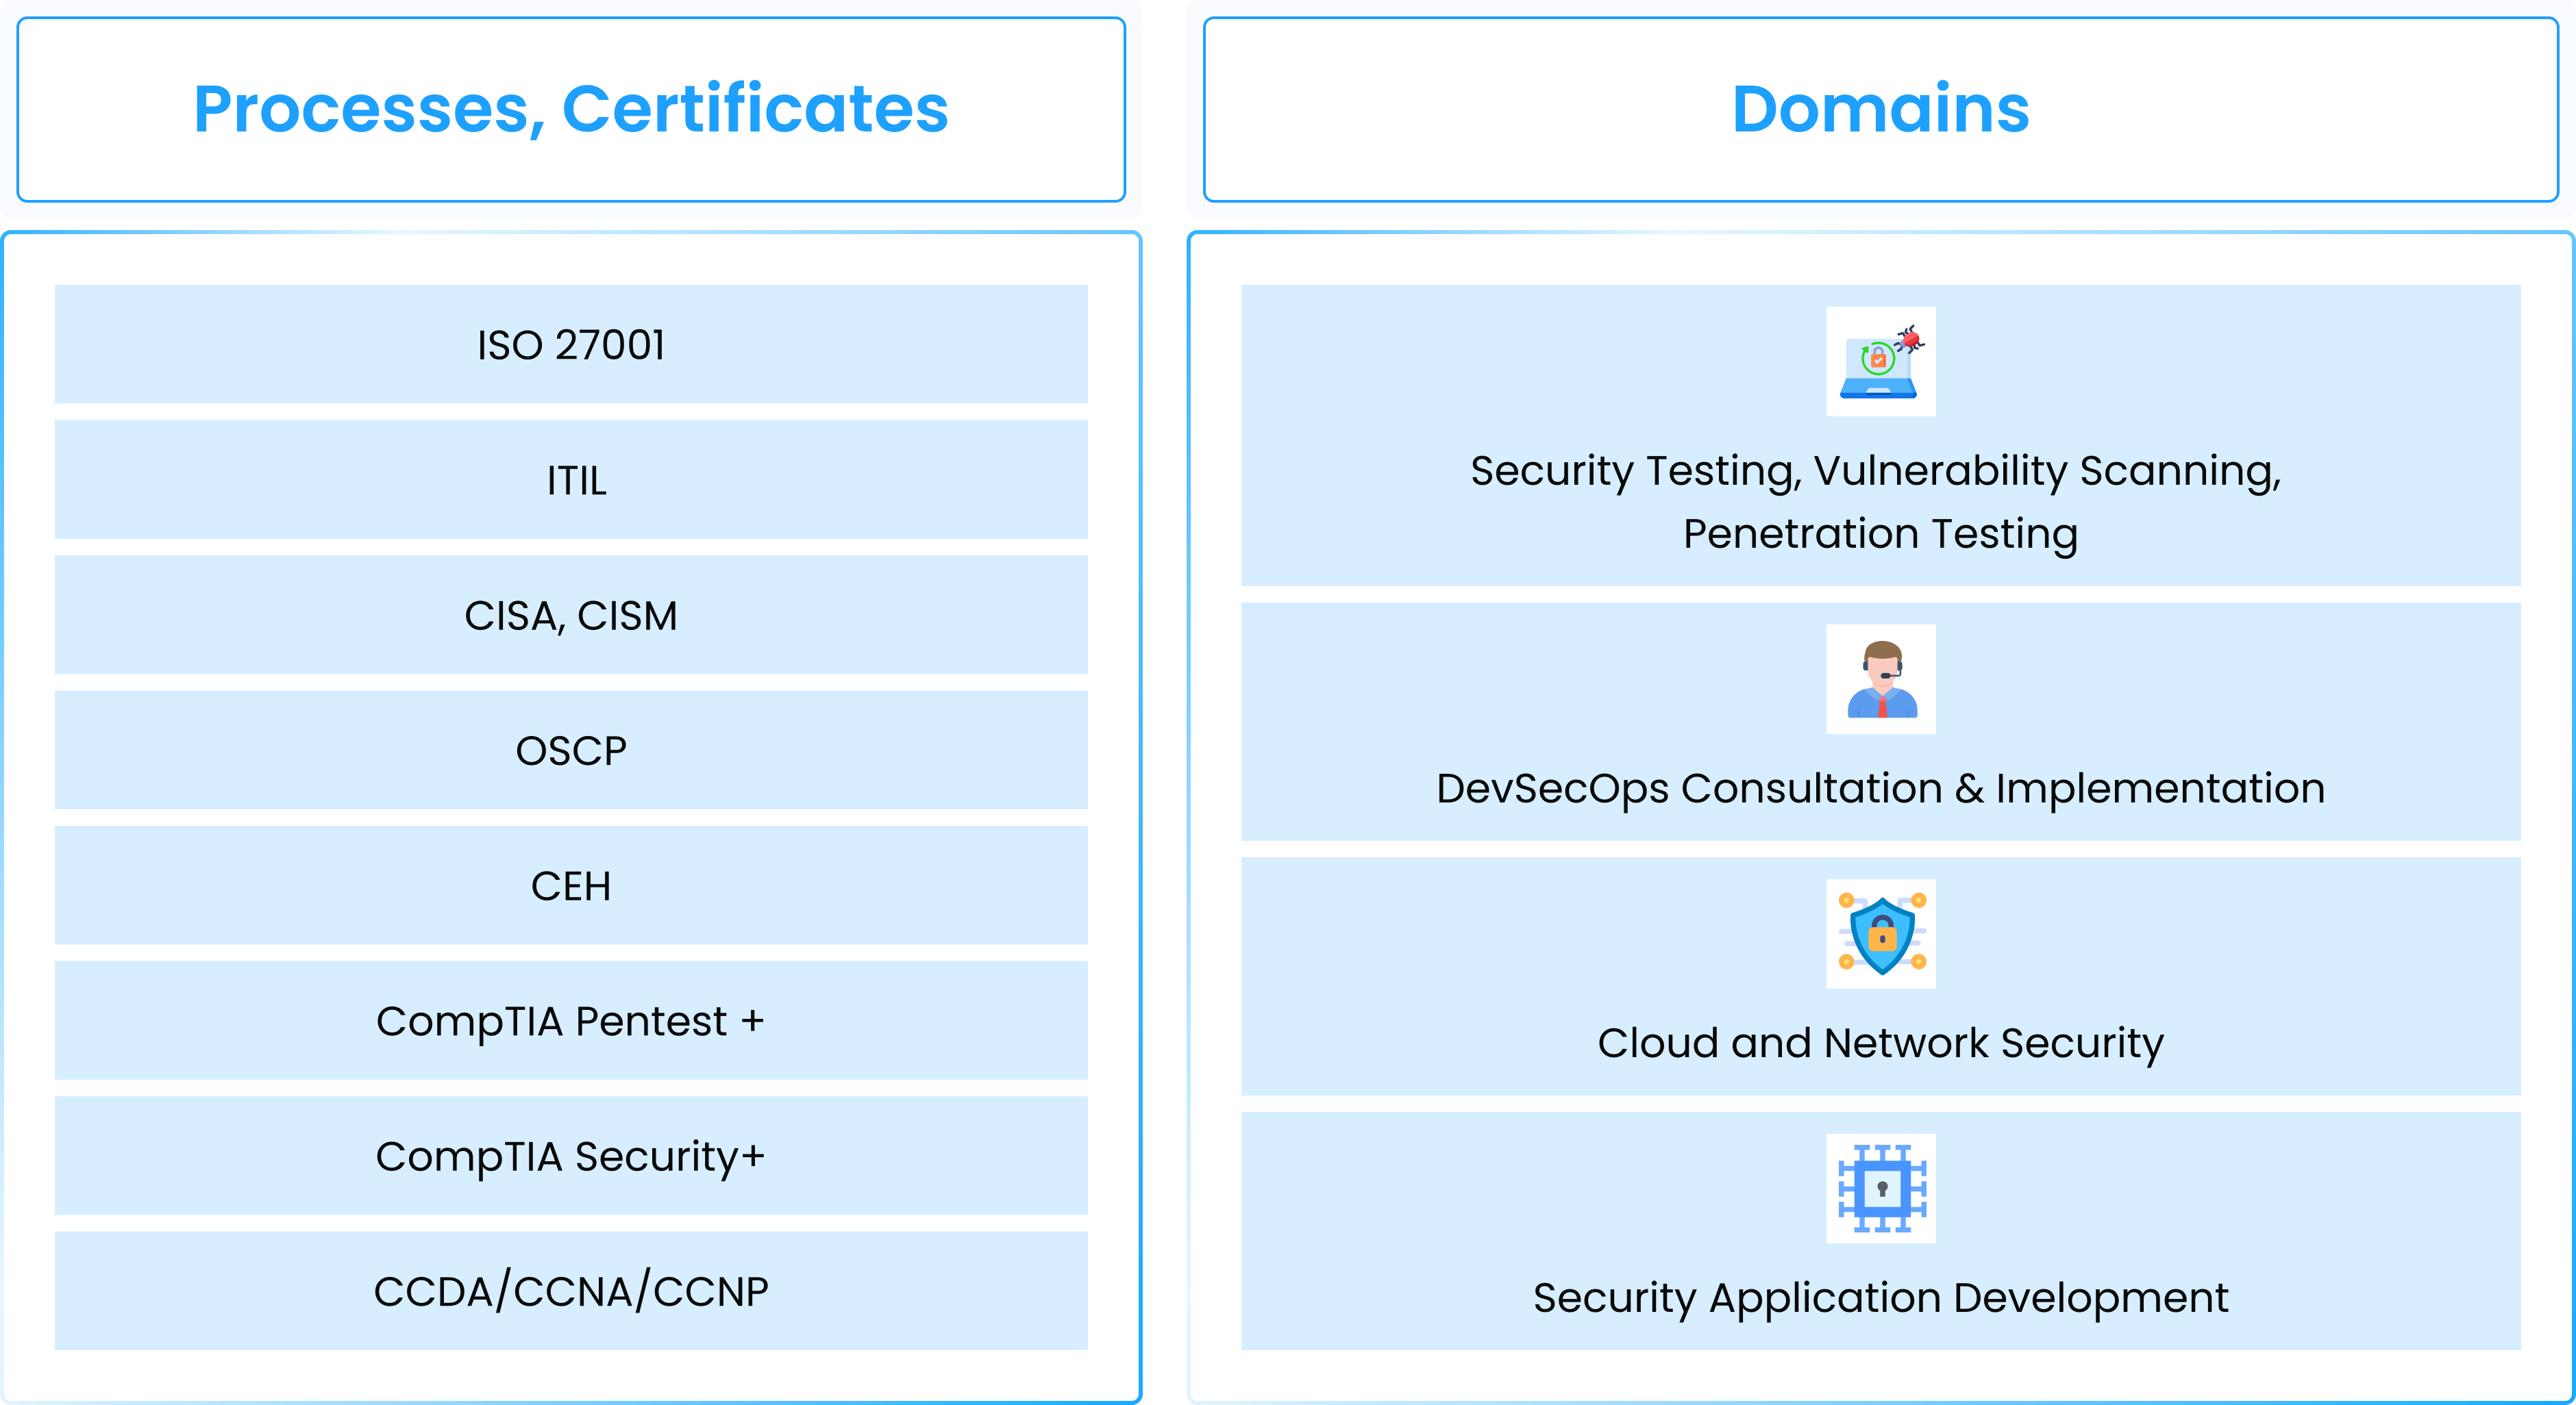Click the OSCP row
2576x1405 pixels.
coord(571,750)
